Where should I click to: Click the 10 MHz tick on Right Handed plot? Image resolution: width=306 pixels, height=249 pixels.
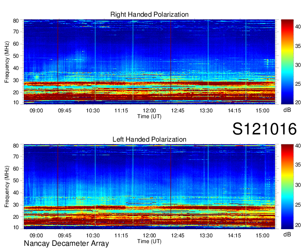pyautogui.click(x=16, y=102)
